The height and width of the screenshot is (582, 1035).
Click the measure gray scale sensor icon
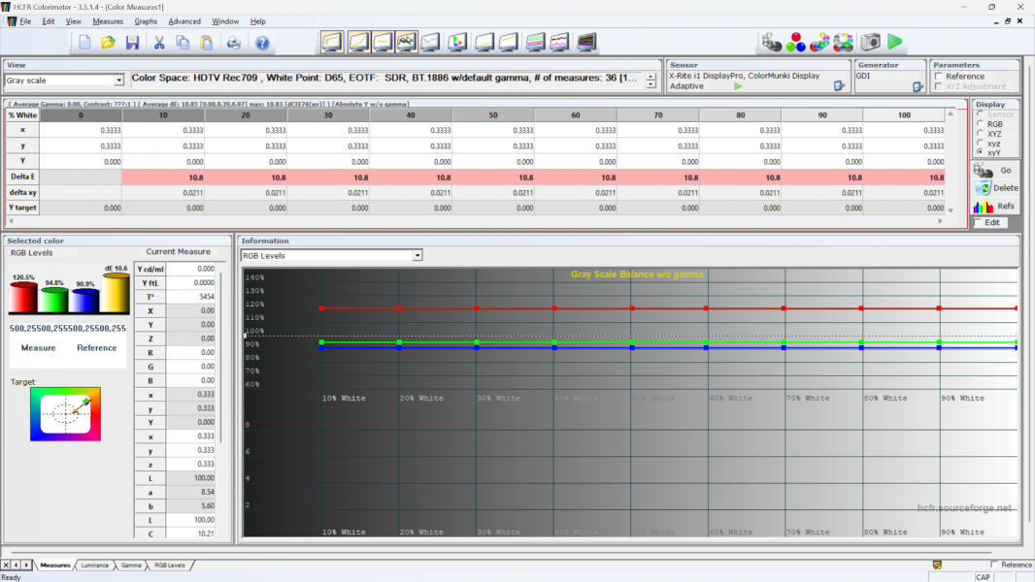pos(771,43)
